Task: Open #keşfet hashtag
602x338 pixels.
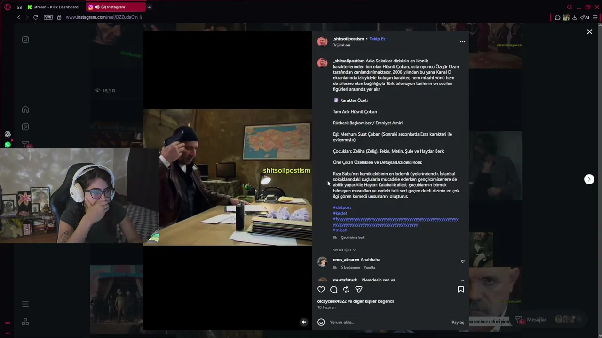Action: pyautogui.click(x=340, y=213)
